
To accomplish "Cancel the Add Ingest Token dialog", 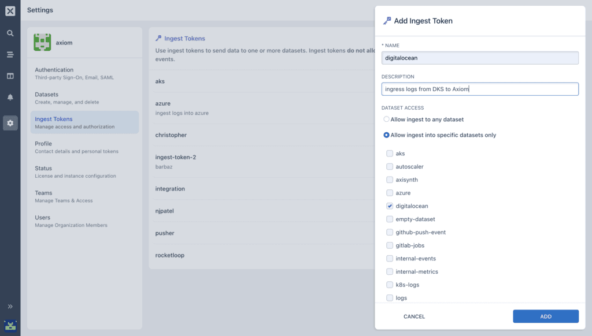I will click(x=414, y=316).
